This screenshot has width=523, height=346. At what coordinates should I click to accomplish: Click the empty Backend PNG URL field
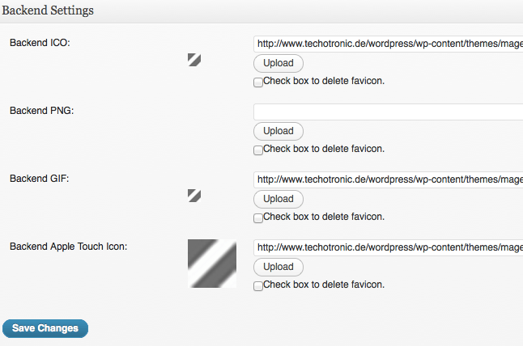[389, 112]
